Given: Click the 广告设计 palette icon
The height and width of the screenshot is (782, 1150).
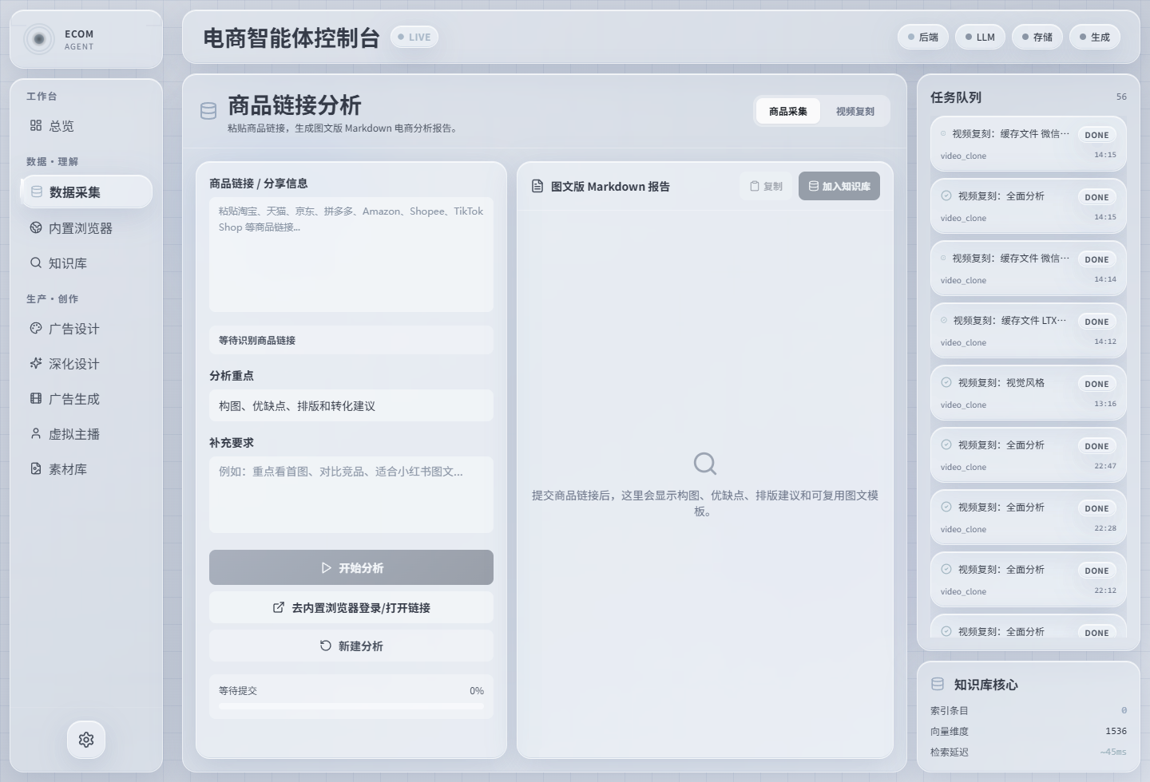Looking at the screenshot, I should tap(36, 328).
